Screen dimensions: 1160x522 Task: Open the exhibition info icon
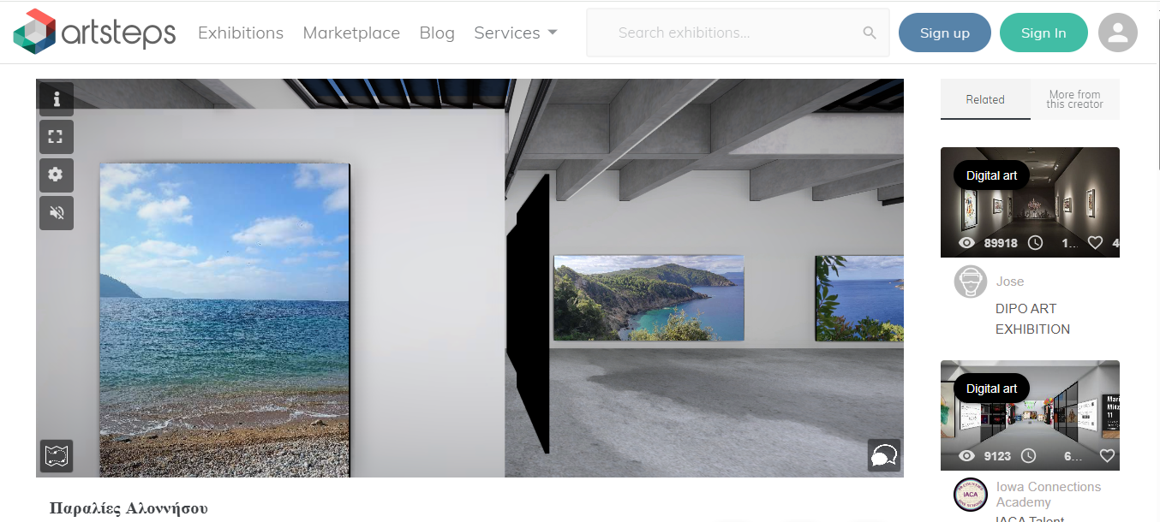57,99
